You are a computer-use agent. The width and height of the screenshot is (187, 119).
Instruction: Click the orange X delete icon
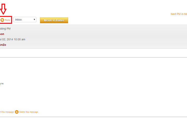tap(17, 112)
